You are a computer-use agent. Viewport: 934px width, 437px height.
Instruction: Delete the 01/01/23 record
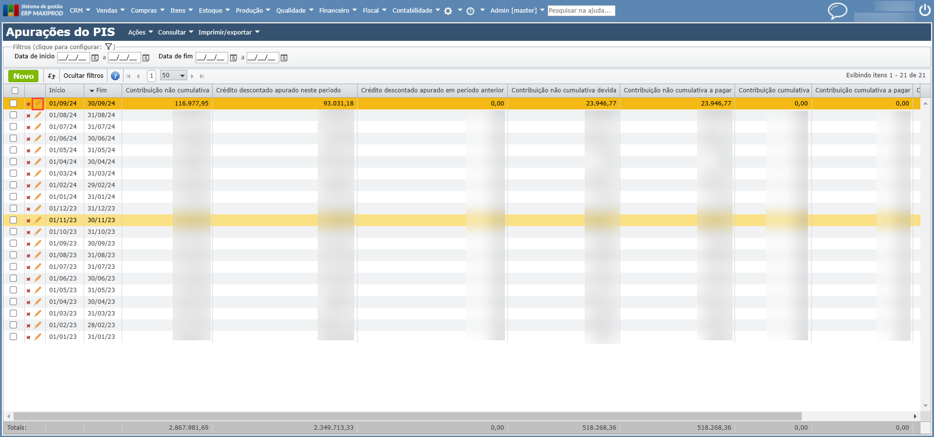pos(28,337)
